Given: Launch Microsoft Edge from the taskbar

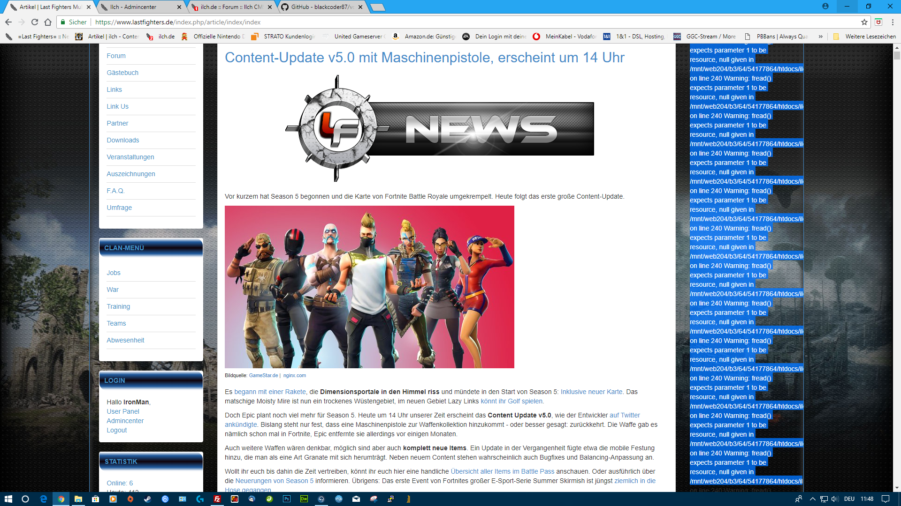Looking at the screenshot, I should coord(43,499).
